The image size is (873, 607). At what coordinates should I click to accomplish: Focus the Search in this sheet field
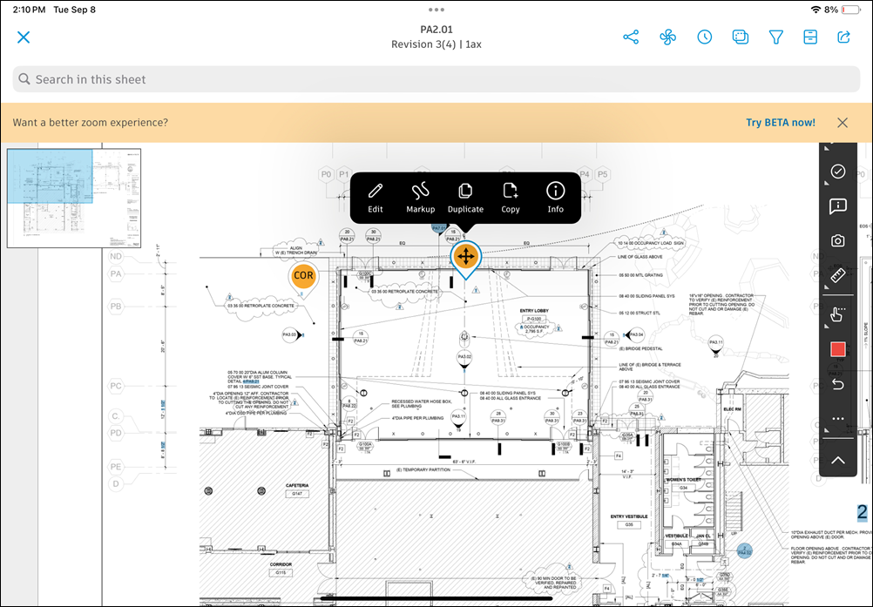(x=436, y=79)
